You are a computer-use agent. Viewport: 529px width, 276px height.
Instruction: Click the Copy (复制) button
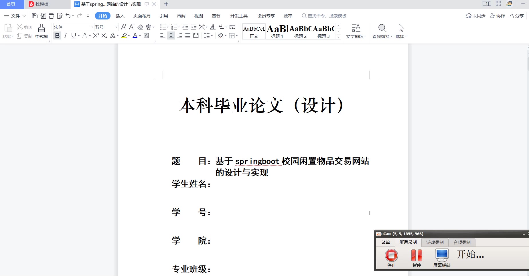(25, 36)
